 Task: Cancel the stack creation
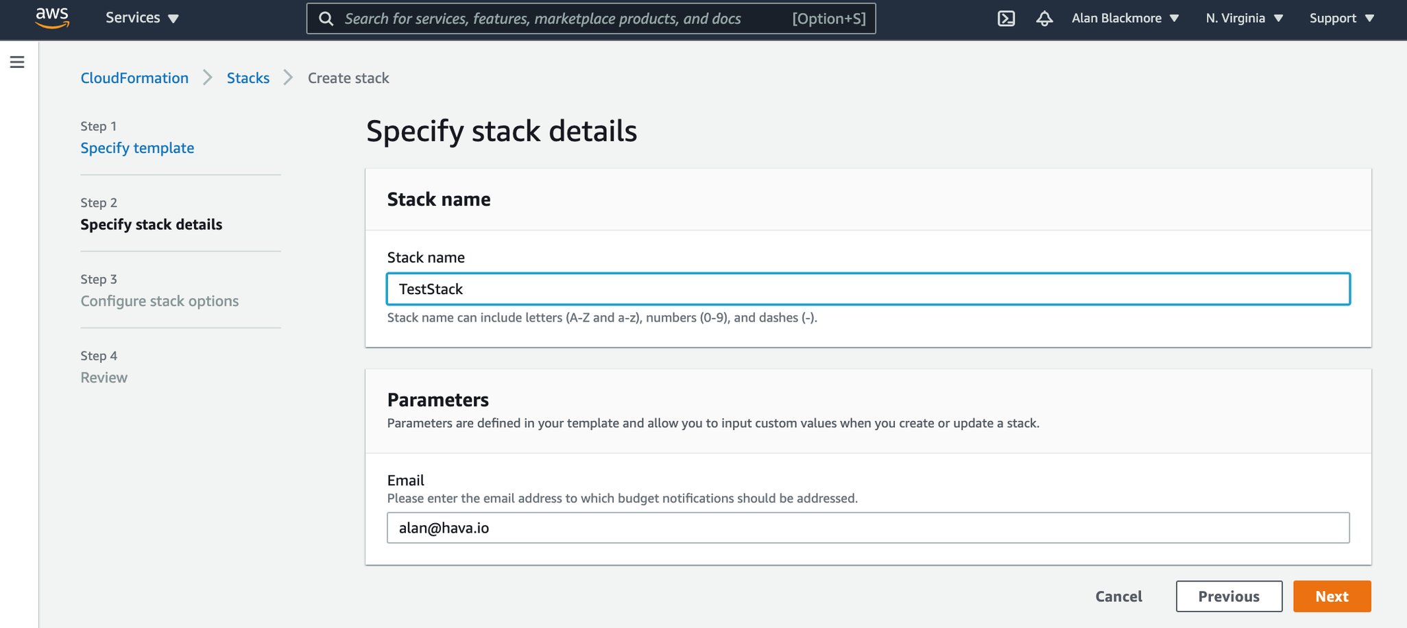click(x=1118, y=596)
